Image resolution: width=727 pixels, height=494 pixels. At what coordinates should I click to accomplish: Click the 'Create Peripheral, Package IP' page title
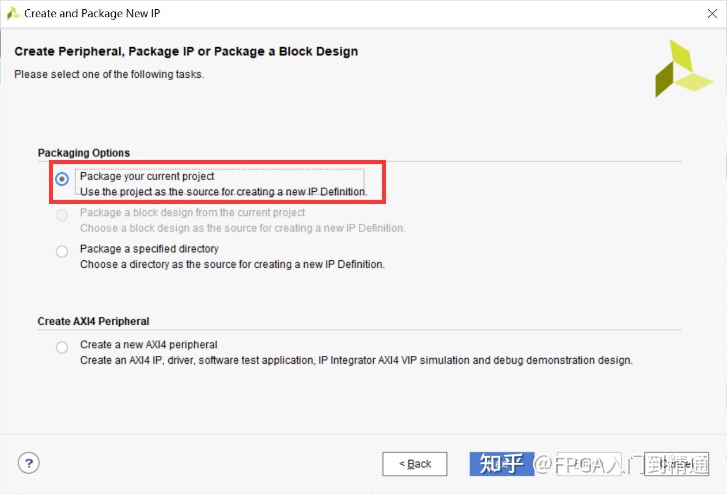pos(186,51)
